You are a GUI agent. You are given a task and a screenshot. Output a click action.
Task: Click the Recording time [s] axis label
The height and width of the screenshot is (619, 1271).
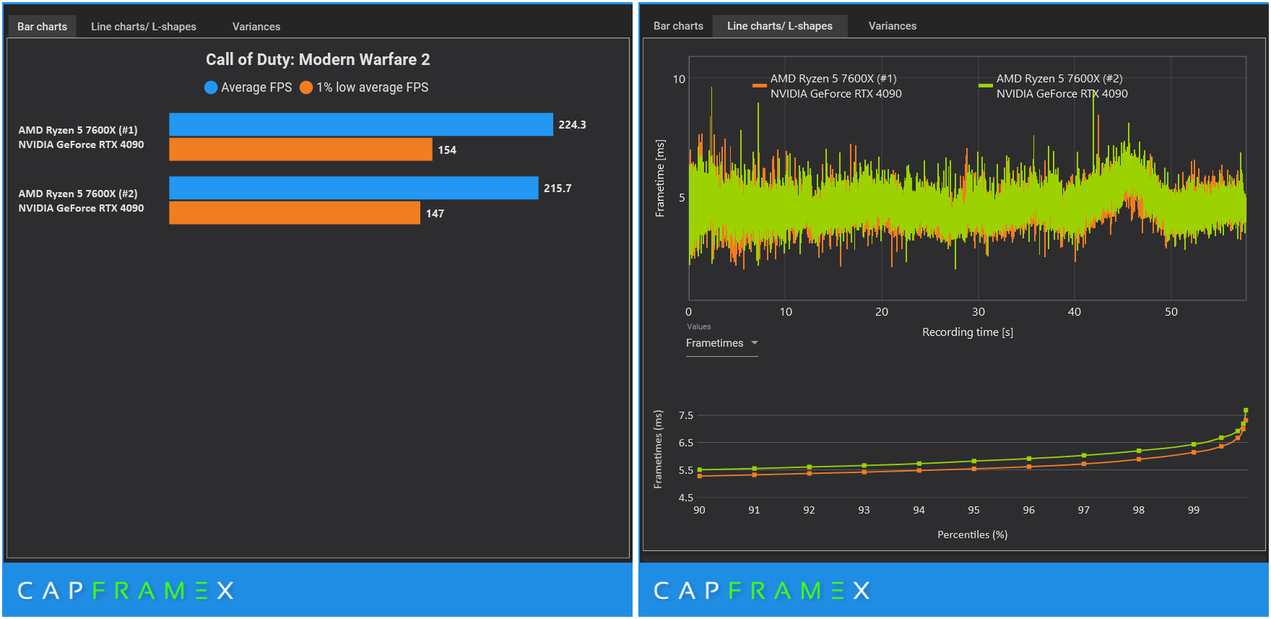point(968,332)
